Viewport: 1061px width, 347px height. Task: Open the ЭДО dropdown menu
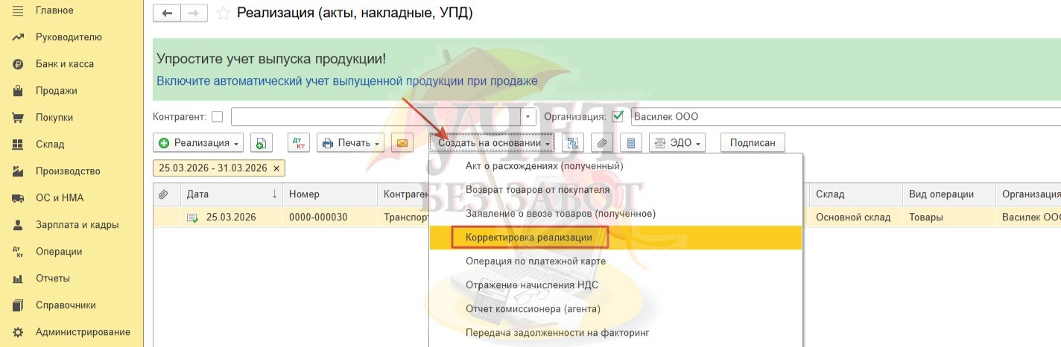coord(677,143)
